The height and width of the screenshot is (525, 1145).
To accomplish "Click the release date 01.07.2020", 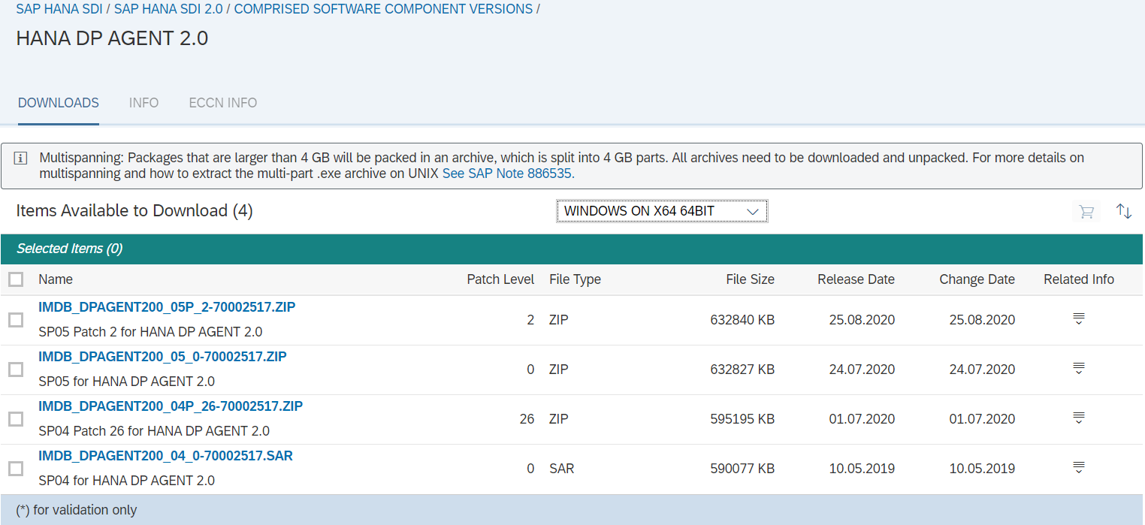I will click(x=862, y=419).
